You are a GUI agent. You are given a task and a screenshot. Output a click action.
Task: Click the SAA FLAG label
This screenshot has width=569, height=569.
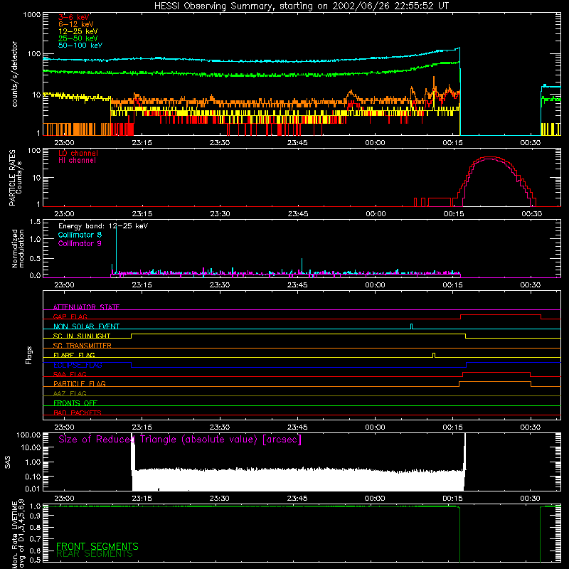pos(70,374)
